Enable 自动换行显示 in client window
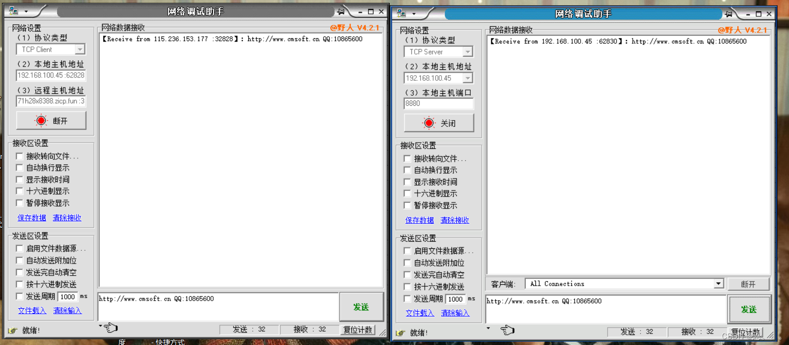789x345 pixels. coord(20,167)
